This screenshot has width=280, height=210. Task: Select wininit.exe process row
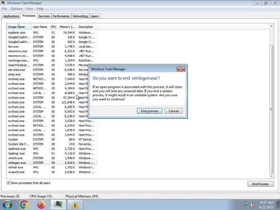point(52,158)
